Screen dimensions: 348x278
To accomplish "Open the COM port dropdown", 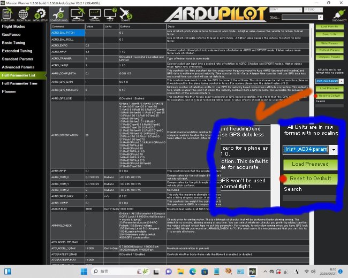I will click(x=286, y=10).
